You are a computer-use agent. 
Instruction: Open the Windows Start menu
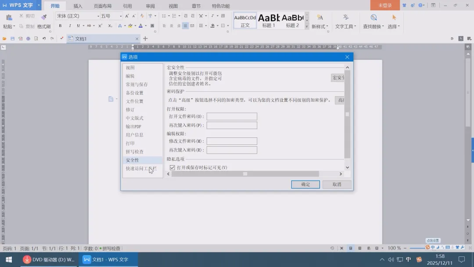9,260
